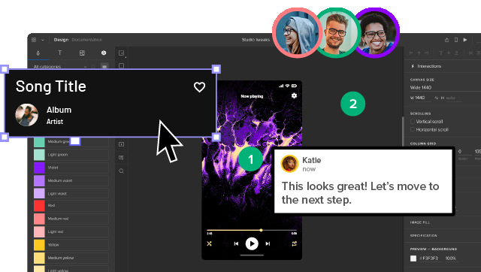
Task: Click the search magnifier icon in tool strip
Action: tap(121, 171)
